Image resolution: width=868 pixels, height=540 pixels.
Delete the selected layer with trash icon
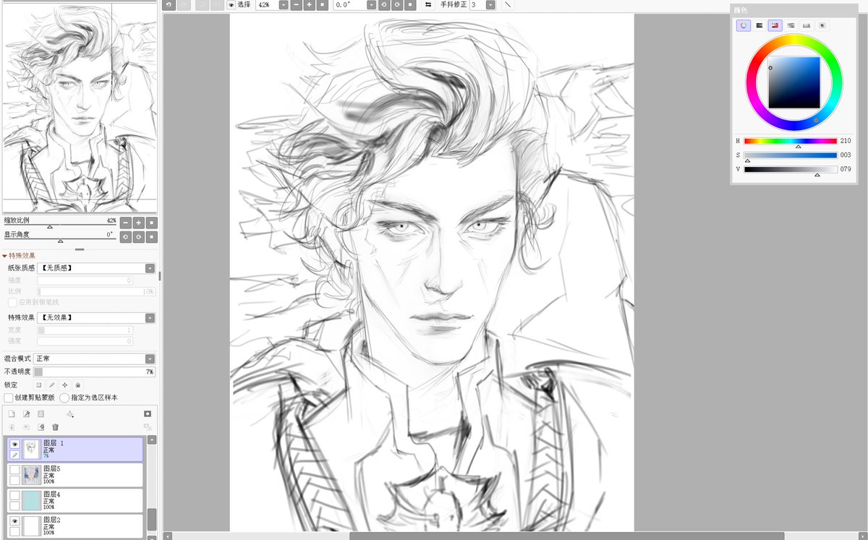coord(56,427)
